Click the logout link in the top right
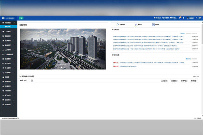The width and height of the screenshot is (203, 135). pos(199,18)
